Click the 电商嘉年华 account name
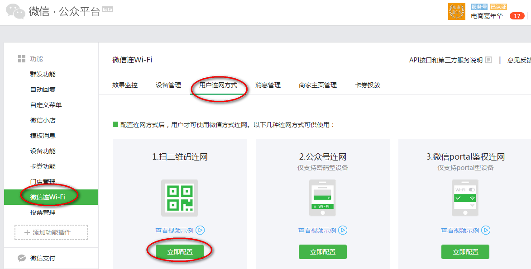Viewport: 531px width, 269px height. click(x=487, y=16)
